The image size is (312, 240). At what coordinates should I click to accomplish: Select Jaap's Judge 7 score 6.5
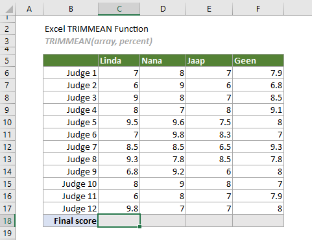coord(209,147)
